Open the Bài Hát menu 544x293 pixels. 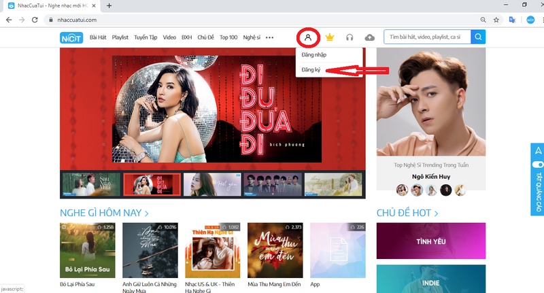(98, 37)
